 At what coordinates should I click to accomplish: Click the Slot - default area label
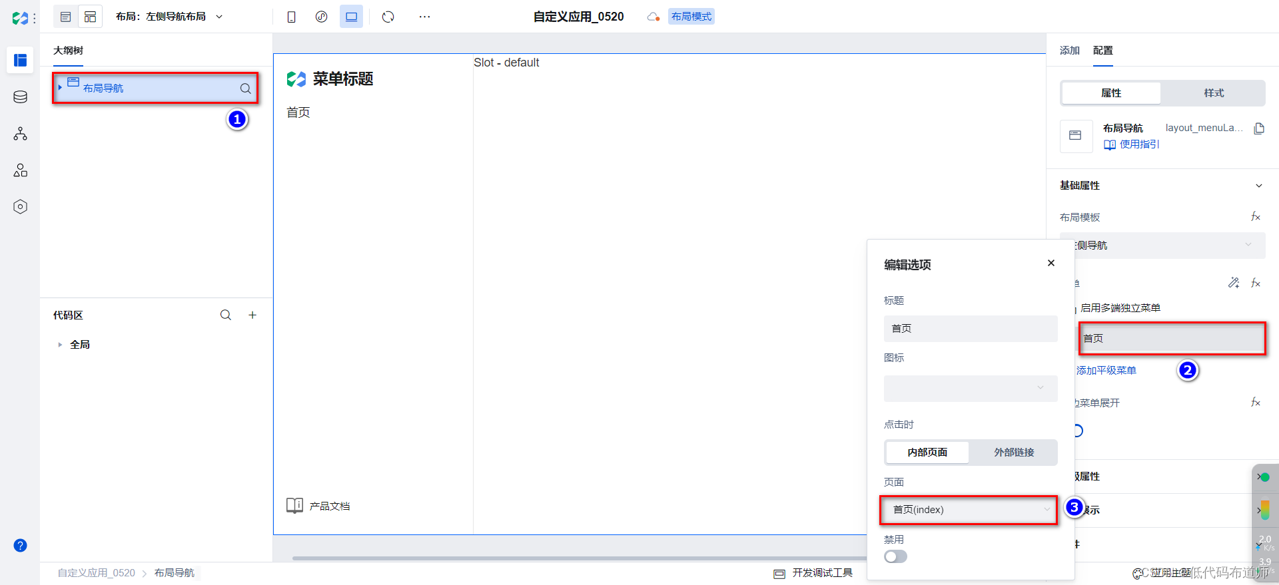click(x=506, y=63)
